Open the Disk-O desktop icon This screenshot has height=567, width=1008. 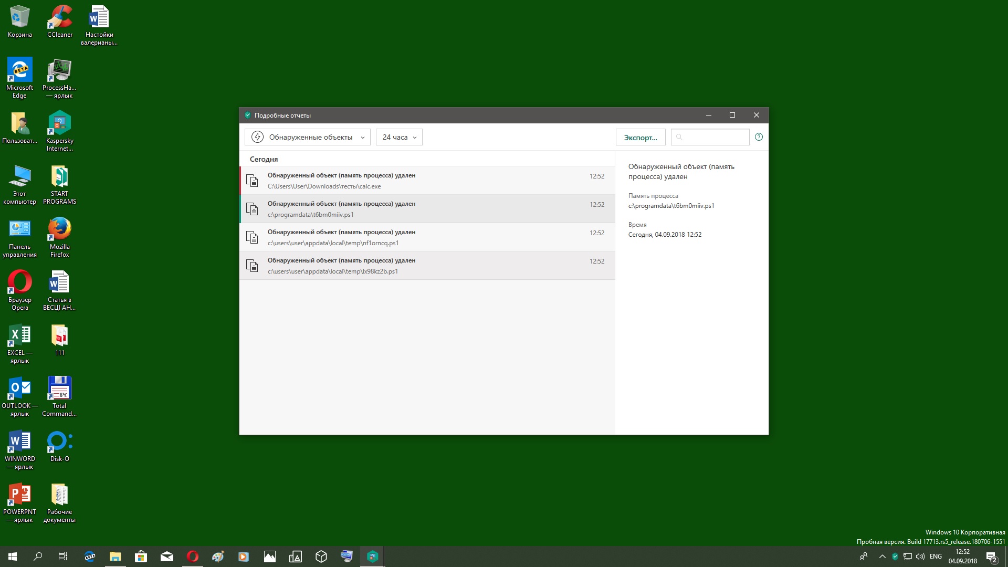59,442
